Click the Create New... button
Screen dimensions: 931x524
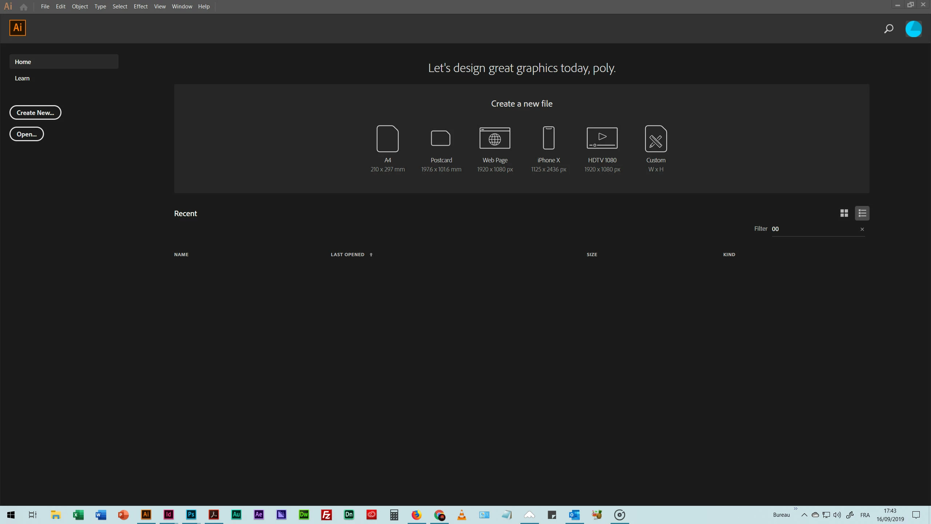35,113
